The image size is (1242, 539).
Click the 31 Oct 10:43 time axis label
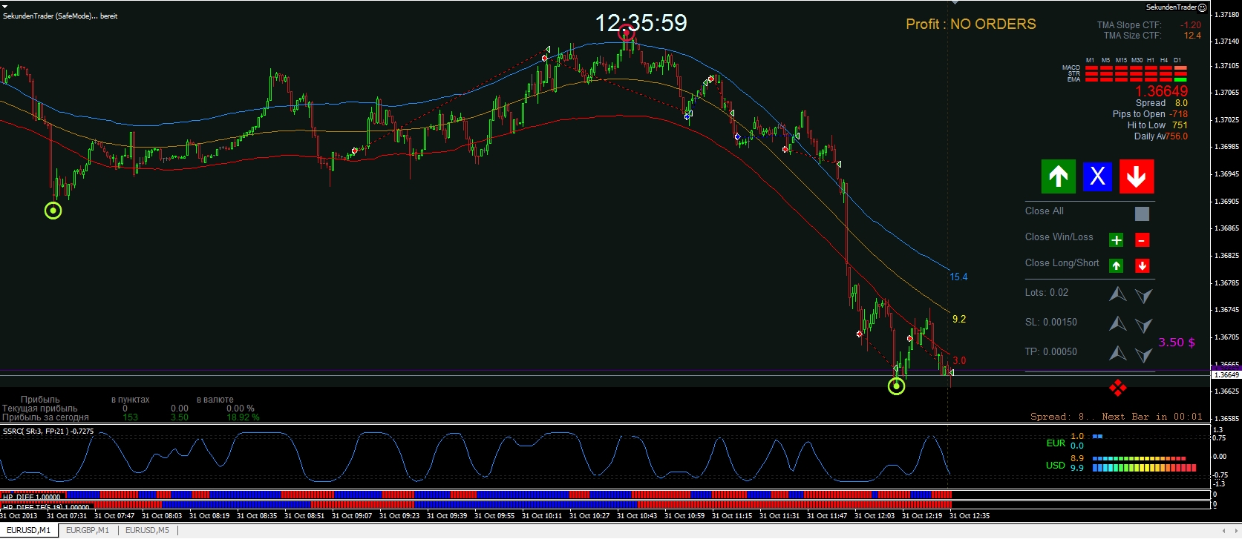[637, 516]
